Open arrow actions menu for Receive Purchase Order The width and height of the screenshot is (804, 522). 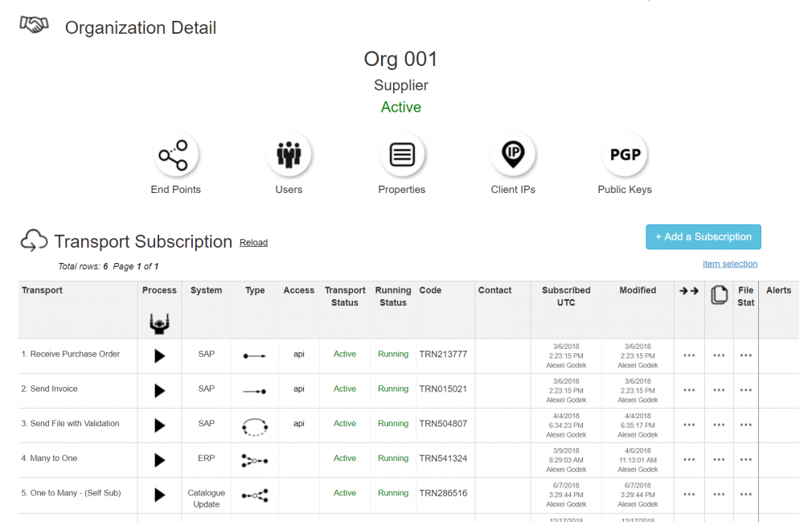pos(689,356)
